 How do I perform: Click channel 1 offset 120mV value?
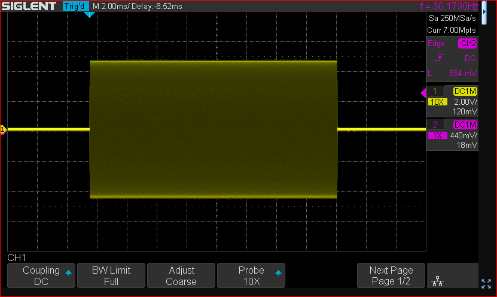point(465,112)
